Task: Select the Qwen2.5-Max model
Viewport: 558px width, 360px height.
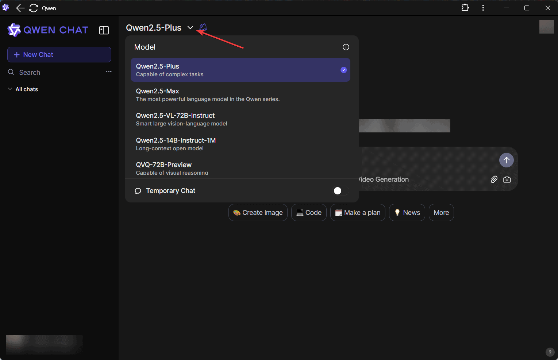Action: 240,95
